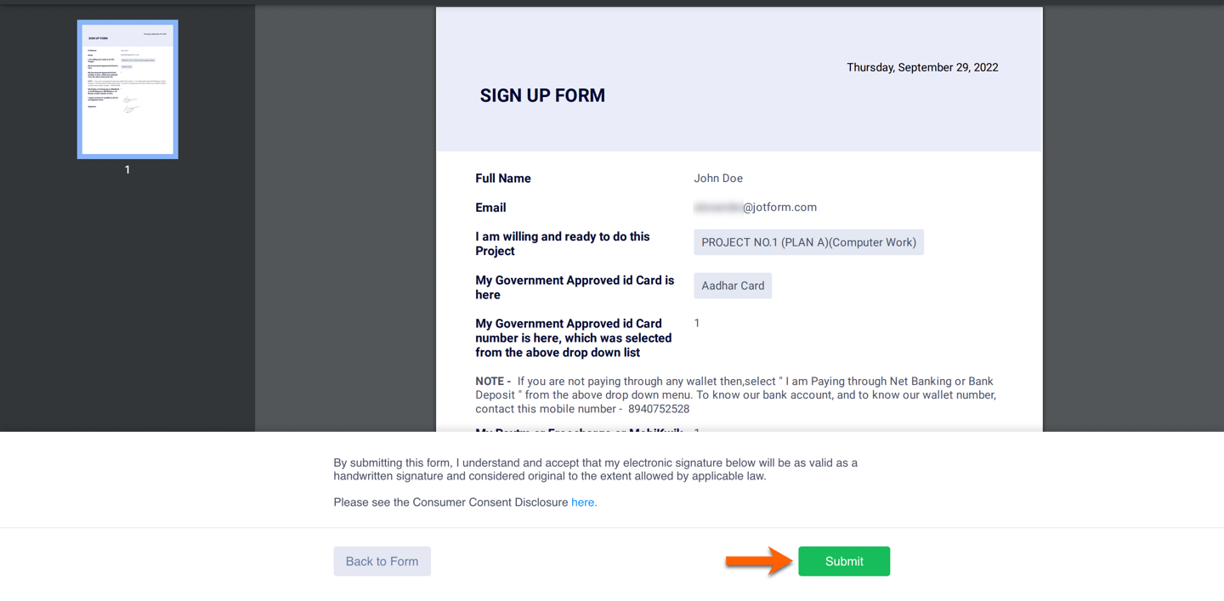Click the Email field label
This screenshot has width=1224, height=601.
(490, 207)
